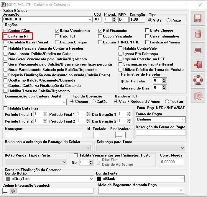Enable Desabilita Baixa Parcial
Viewport: 207px width, 197px height.
pos(5,42)
